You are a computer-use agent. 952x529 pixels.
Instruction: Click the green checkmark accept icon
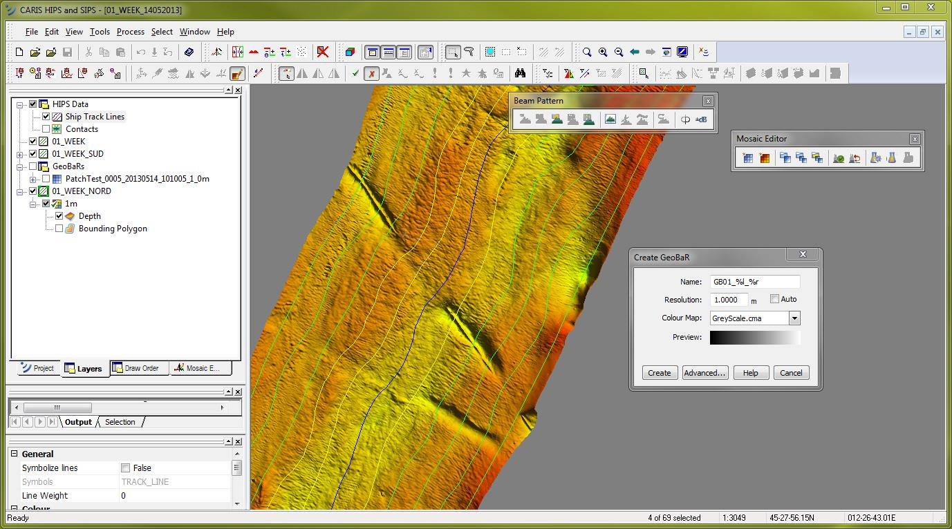(x=355, y=73)
